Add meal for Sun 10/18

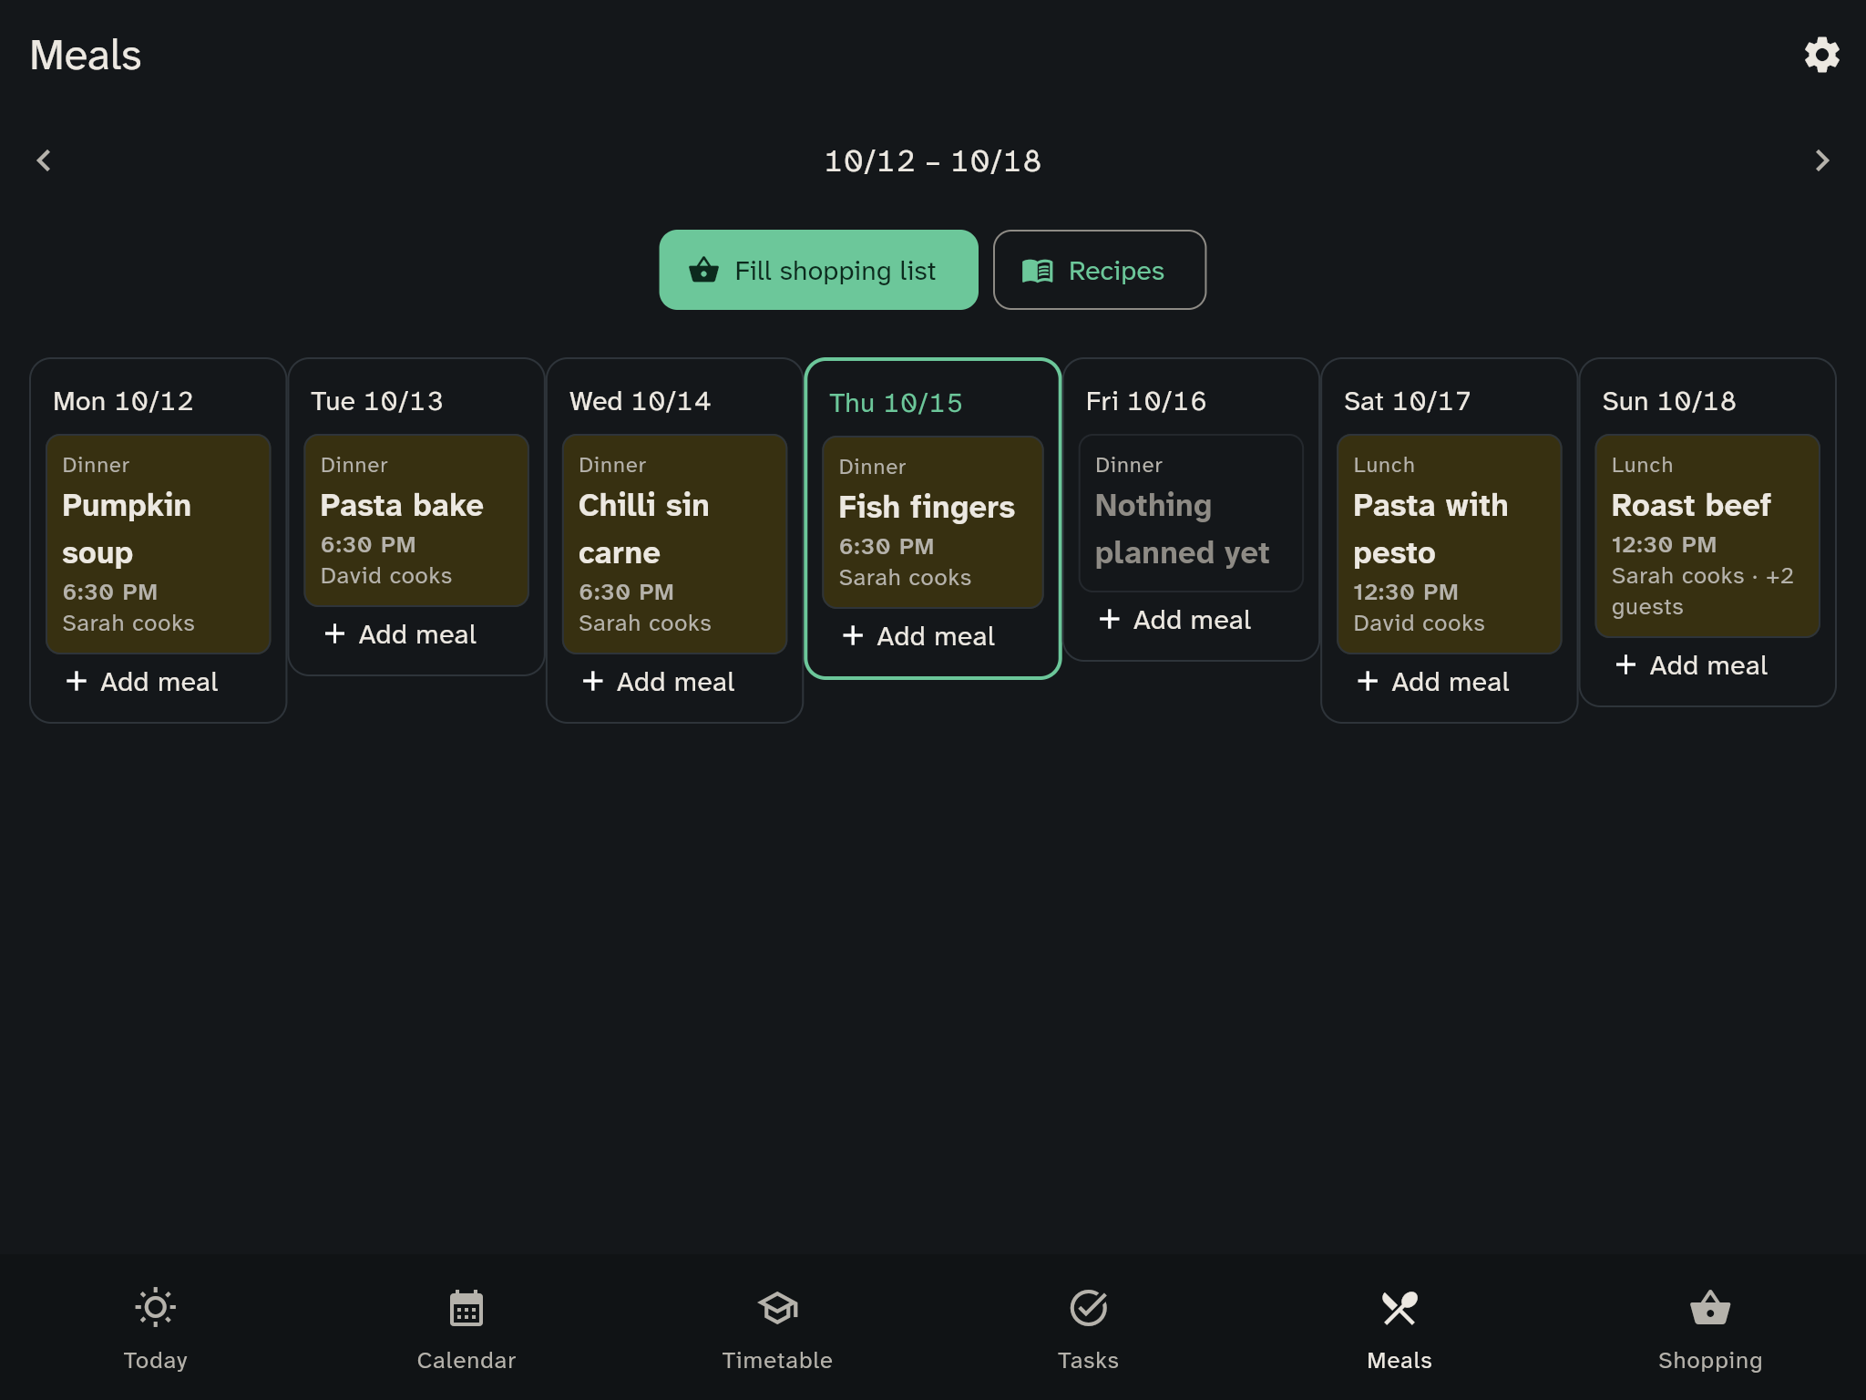pos(1692,665)
